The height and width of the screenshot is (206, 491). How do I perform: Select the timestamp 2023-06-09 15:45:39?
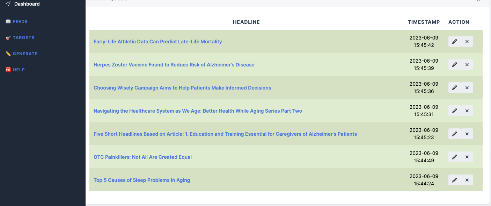[424, 65]
